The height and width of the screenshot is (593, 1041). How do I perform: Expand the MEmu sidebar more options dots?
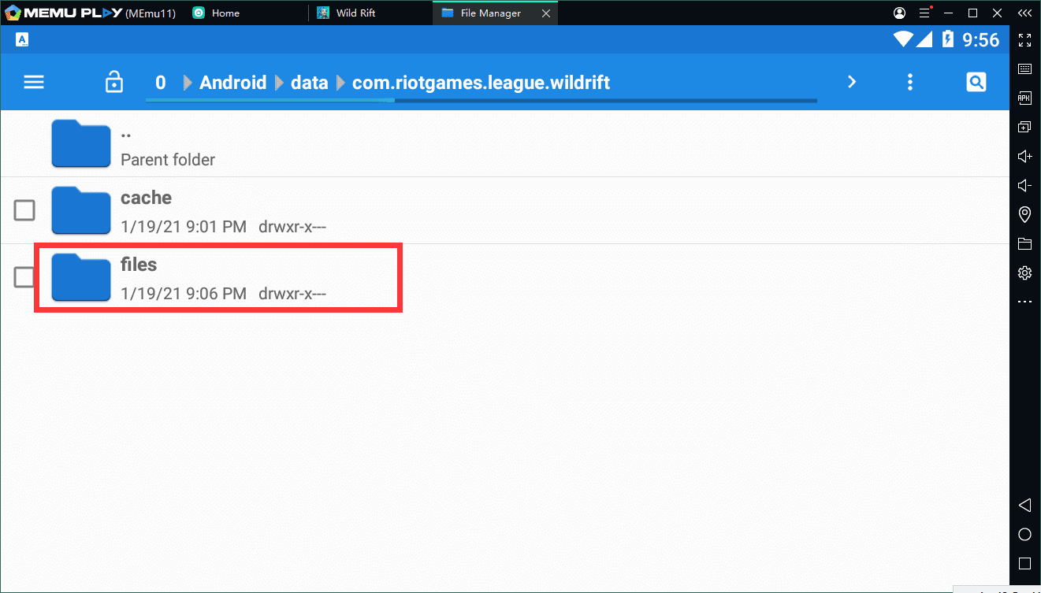[1024, 302]
